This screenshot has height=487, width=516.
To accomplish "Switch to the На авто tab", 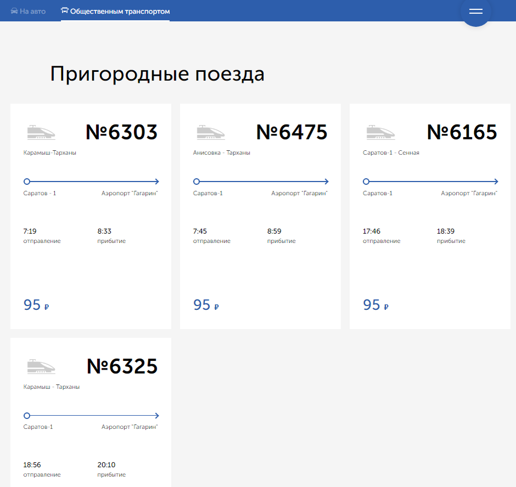I will 28,11.
